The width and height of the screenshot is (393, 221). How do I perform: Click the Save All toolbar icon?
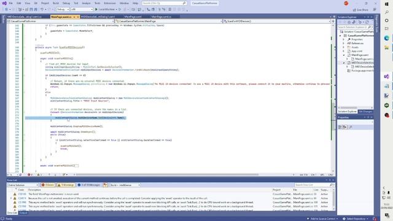[x=36, y=9]
